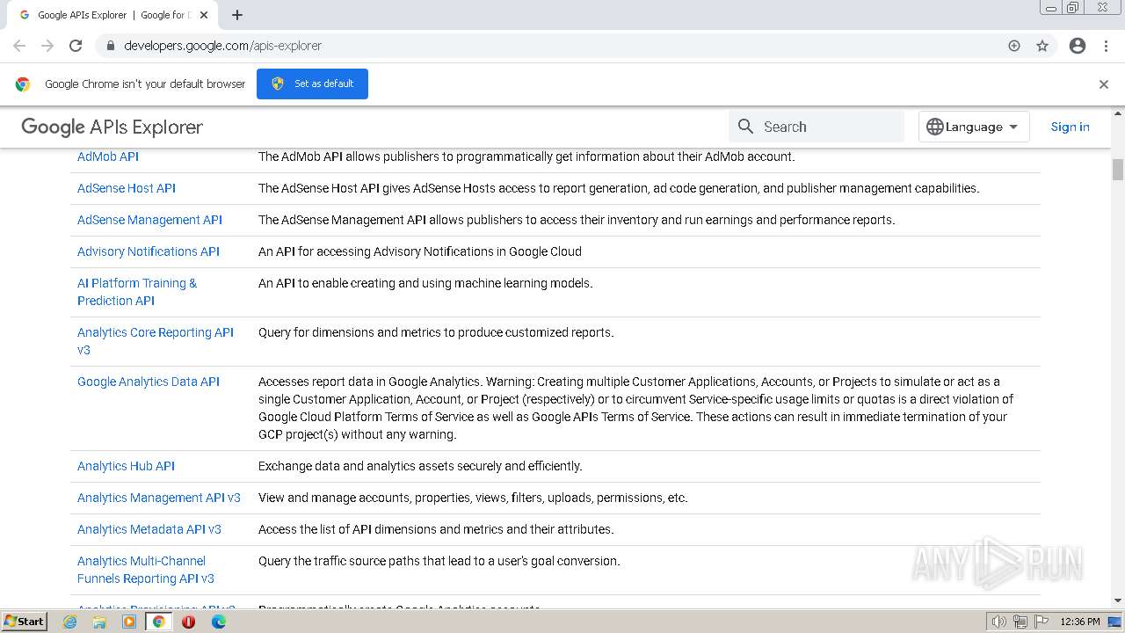
Task: Launch Microsoft Edge from taskbar
Action: click(x=218, y=622)
